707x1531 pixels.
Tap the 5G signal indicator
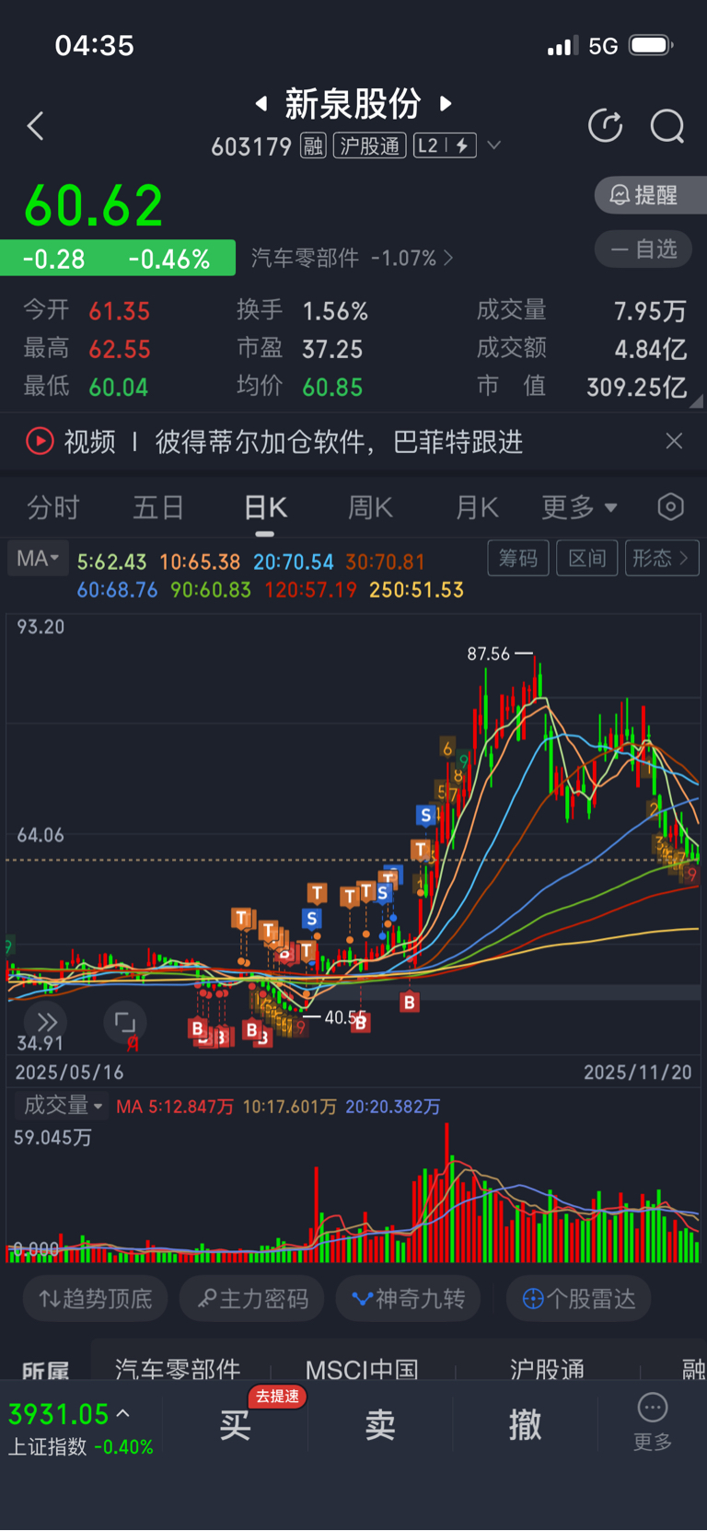[603, 46]
